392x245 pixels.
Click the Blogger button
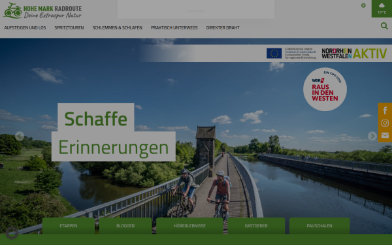125,226
